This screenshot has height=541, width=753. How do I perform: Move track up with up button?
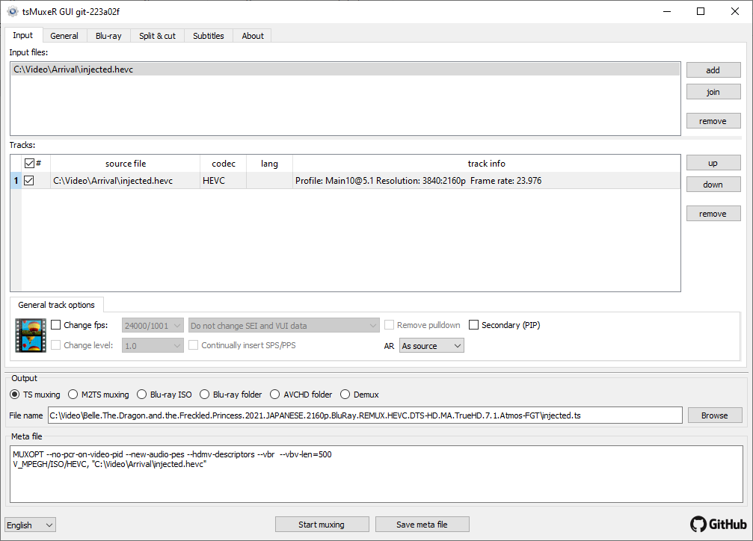[713, 163]
